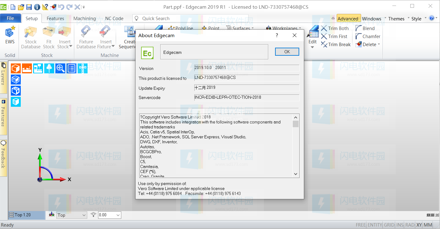Collapse the ribbon with the up chevron

coord(333,19)
